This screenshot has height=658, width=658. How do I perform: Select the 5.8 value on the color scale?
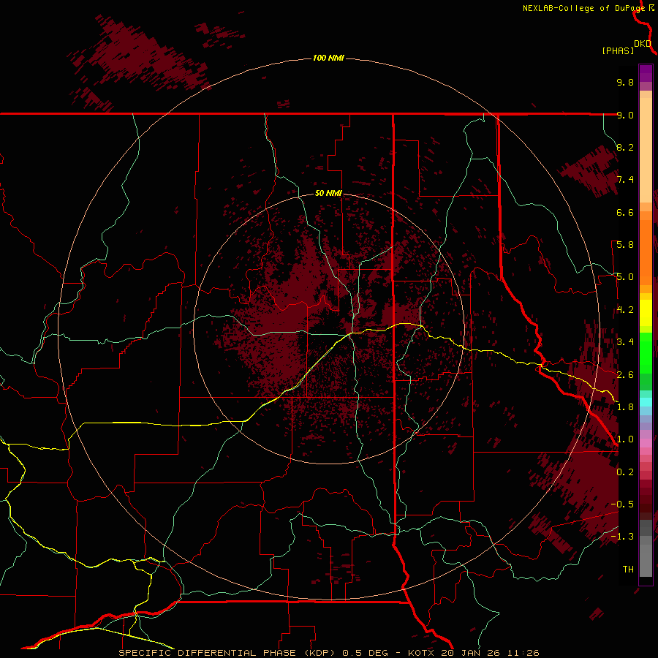coord(625,245)
